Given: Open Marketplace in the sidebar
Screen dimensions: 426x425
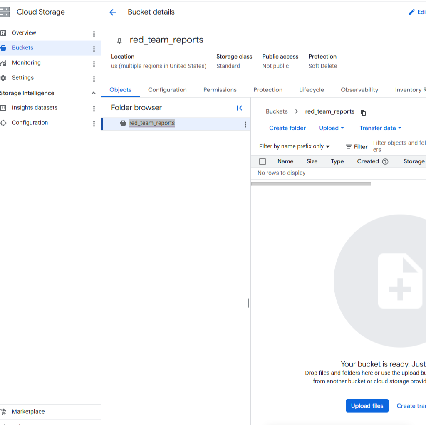Looking at the screenshot, I should [x=28, y=411].
